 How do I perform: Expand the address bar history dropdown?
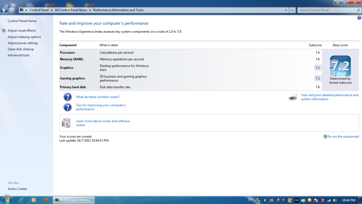pos(286,10)
